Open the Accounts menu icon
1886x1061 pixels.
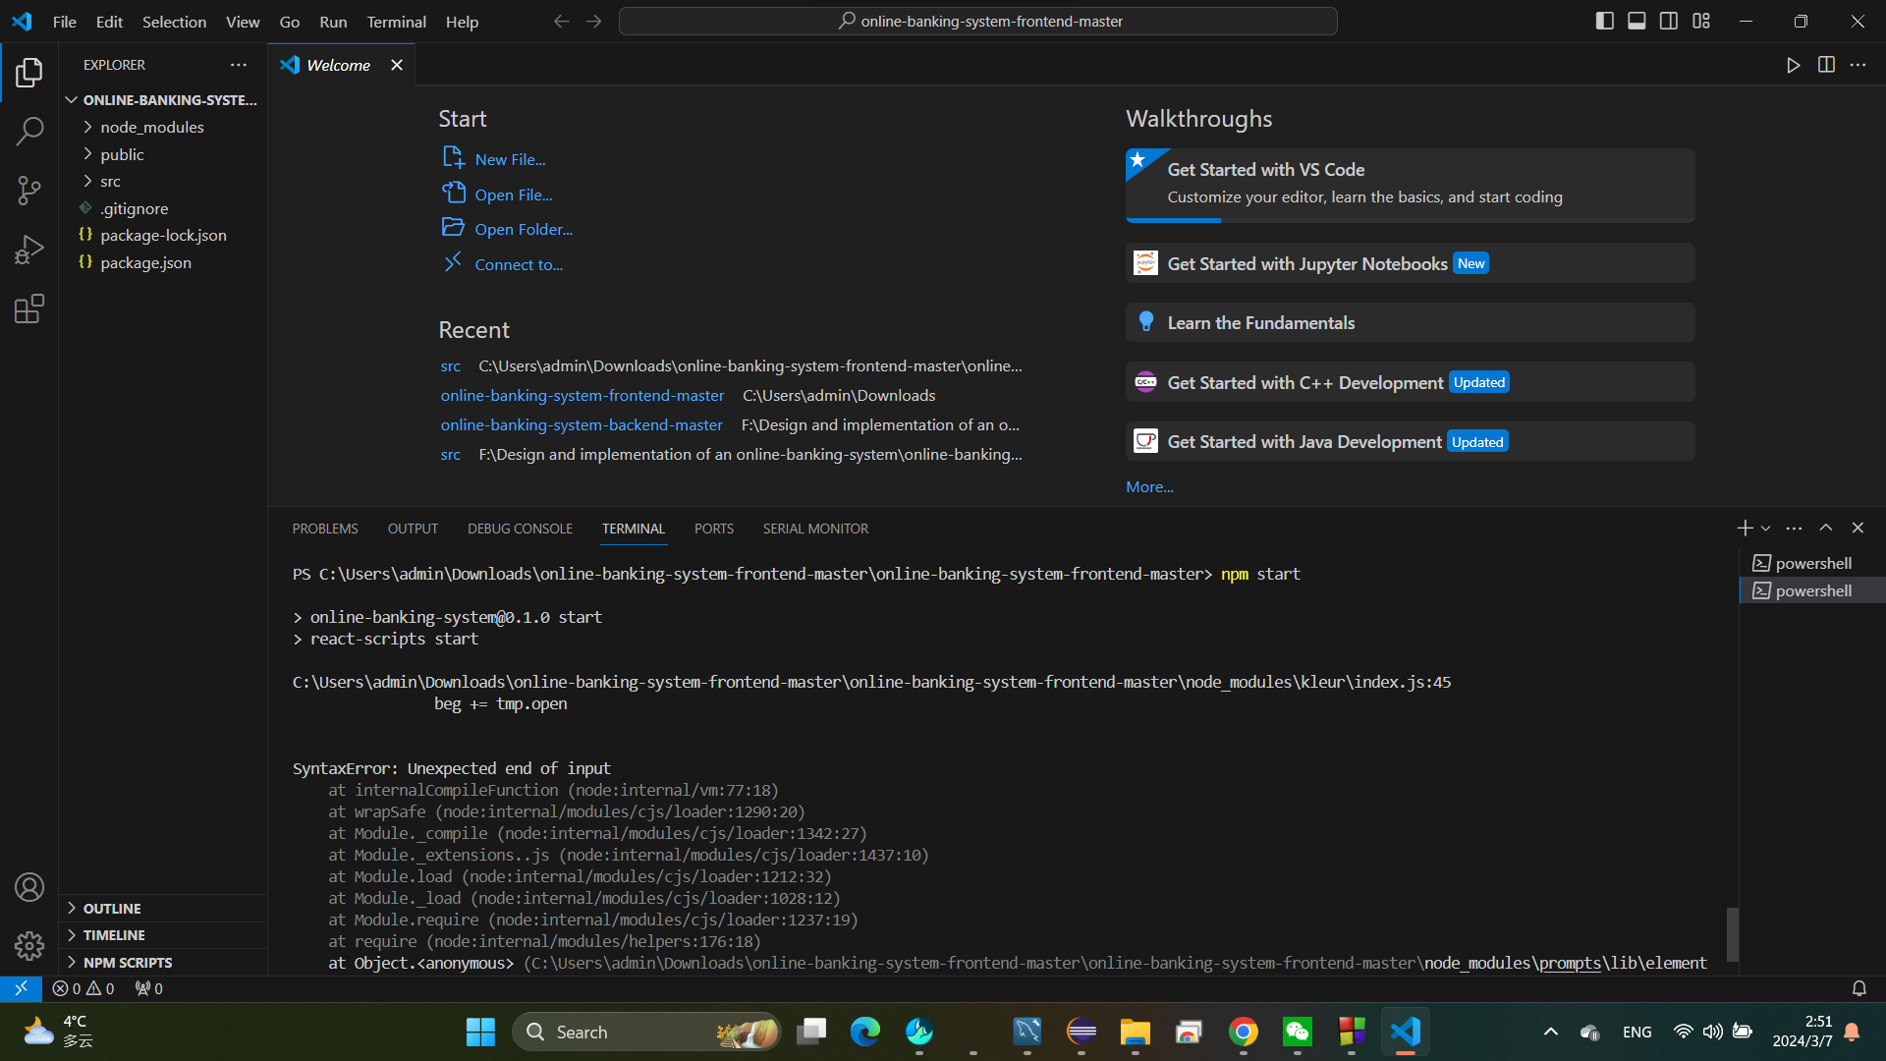pos(29,887)
